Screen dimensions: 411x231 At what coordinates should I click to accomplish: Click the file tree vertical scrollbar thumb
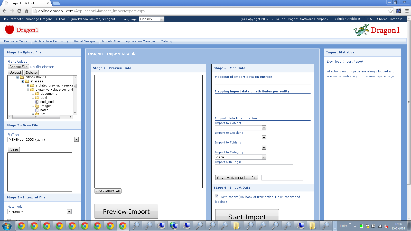[75, 86]
